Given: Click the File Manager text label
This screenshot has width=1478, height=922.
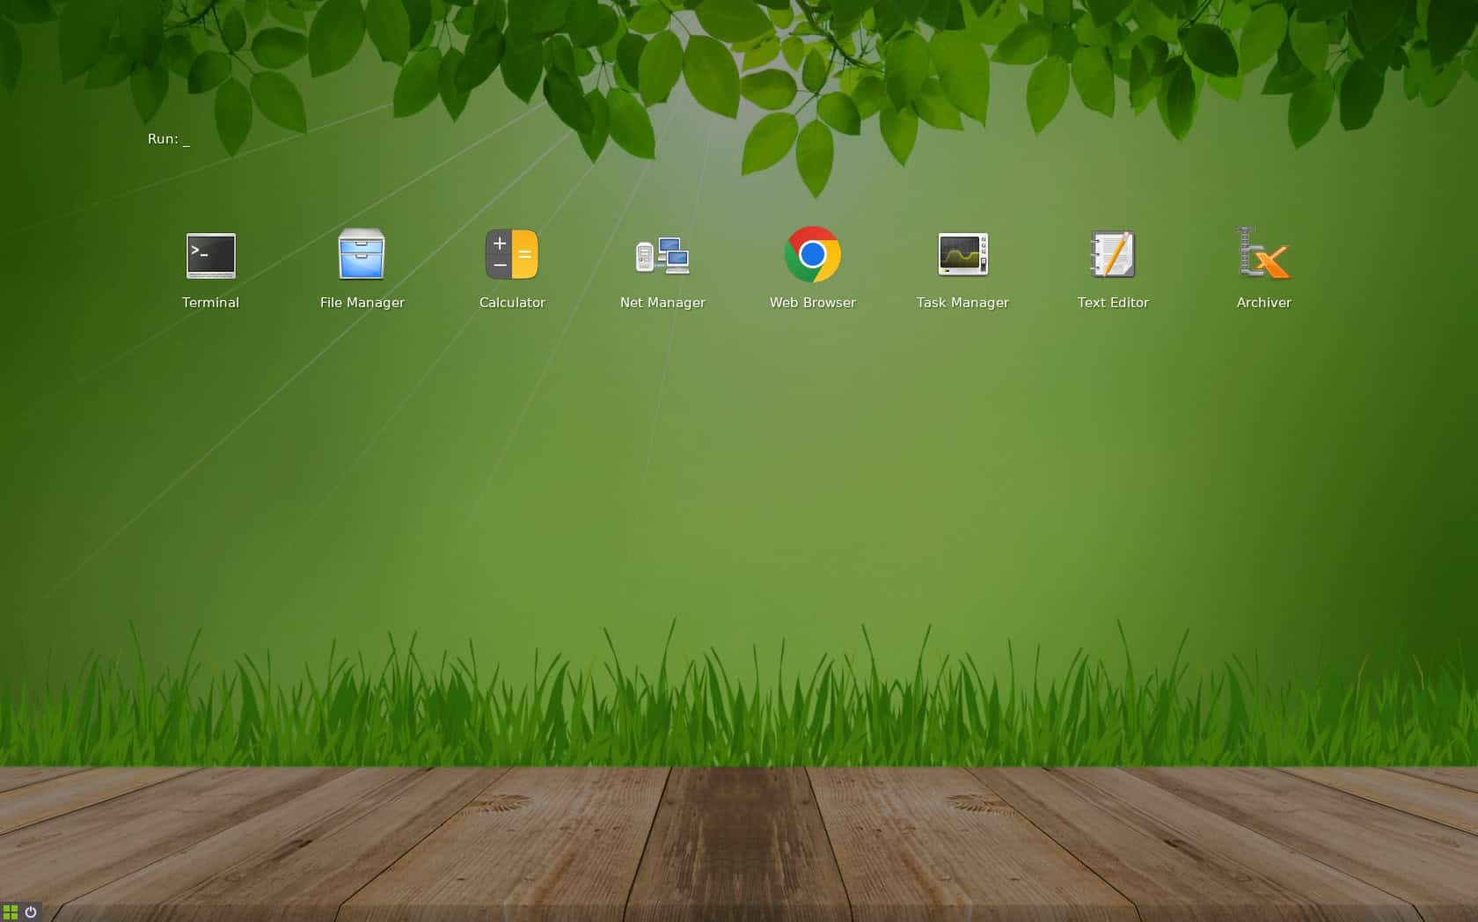Looking at the screenshot, I should [362, 303].
